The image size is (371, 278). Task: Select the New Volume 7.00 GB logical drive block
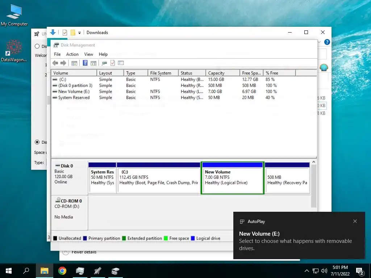coord(232,178)
